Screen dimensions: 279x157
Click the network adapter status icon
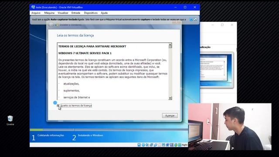(151, 145)
